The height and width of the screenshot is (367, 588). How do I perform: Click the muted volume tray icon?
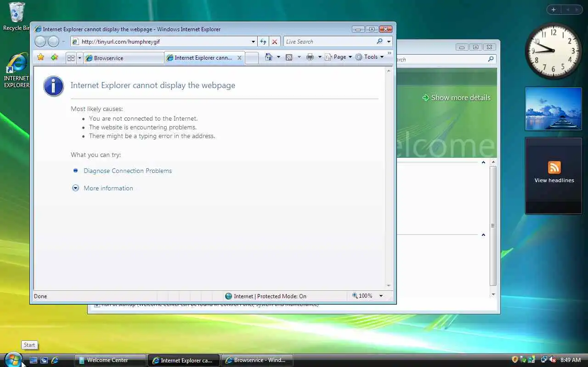click(x=553, y=360)
